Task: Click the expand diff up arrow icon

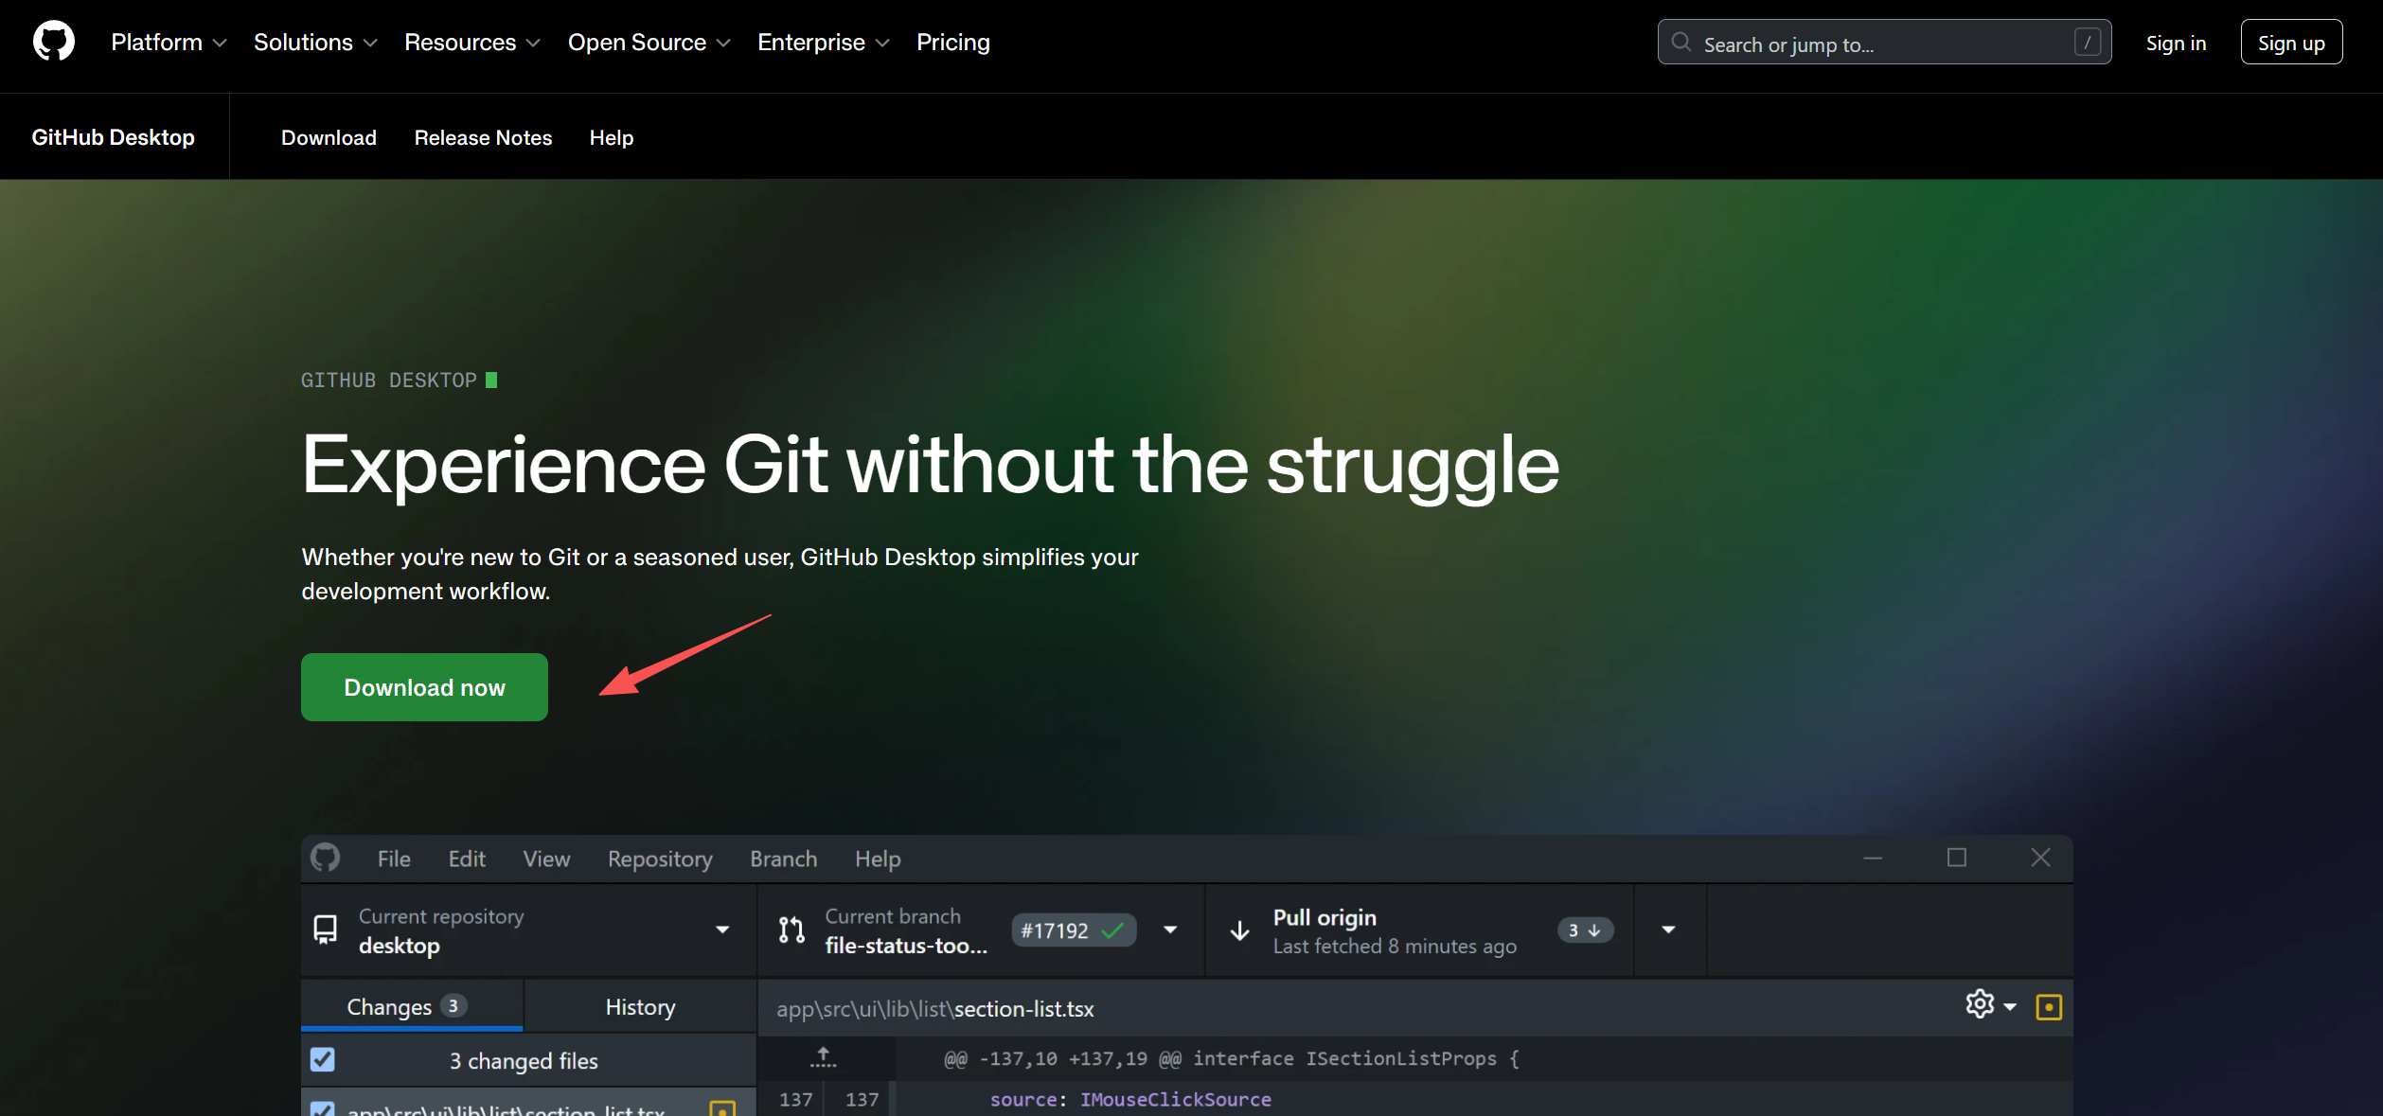Action: [x=824, y=1057]
